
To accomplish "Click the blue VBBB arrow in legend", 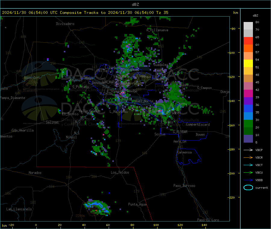I will (x=248, y=180).
